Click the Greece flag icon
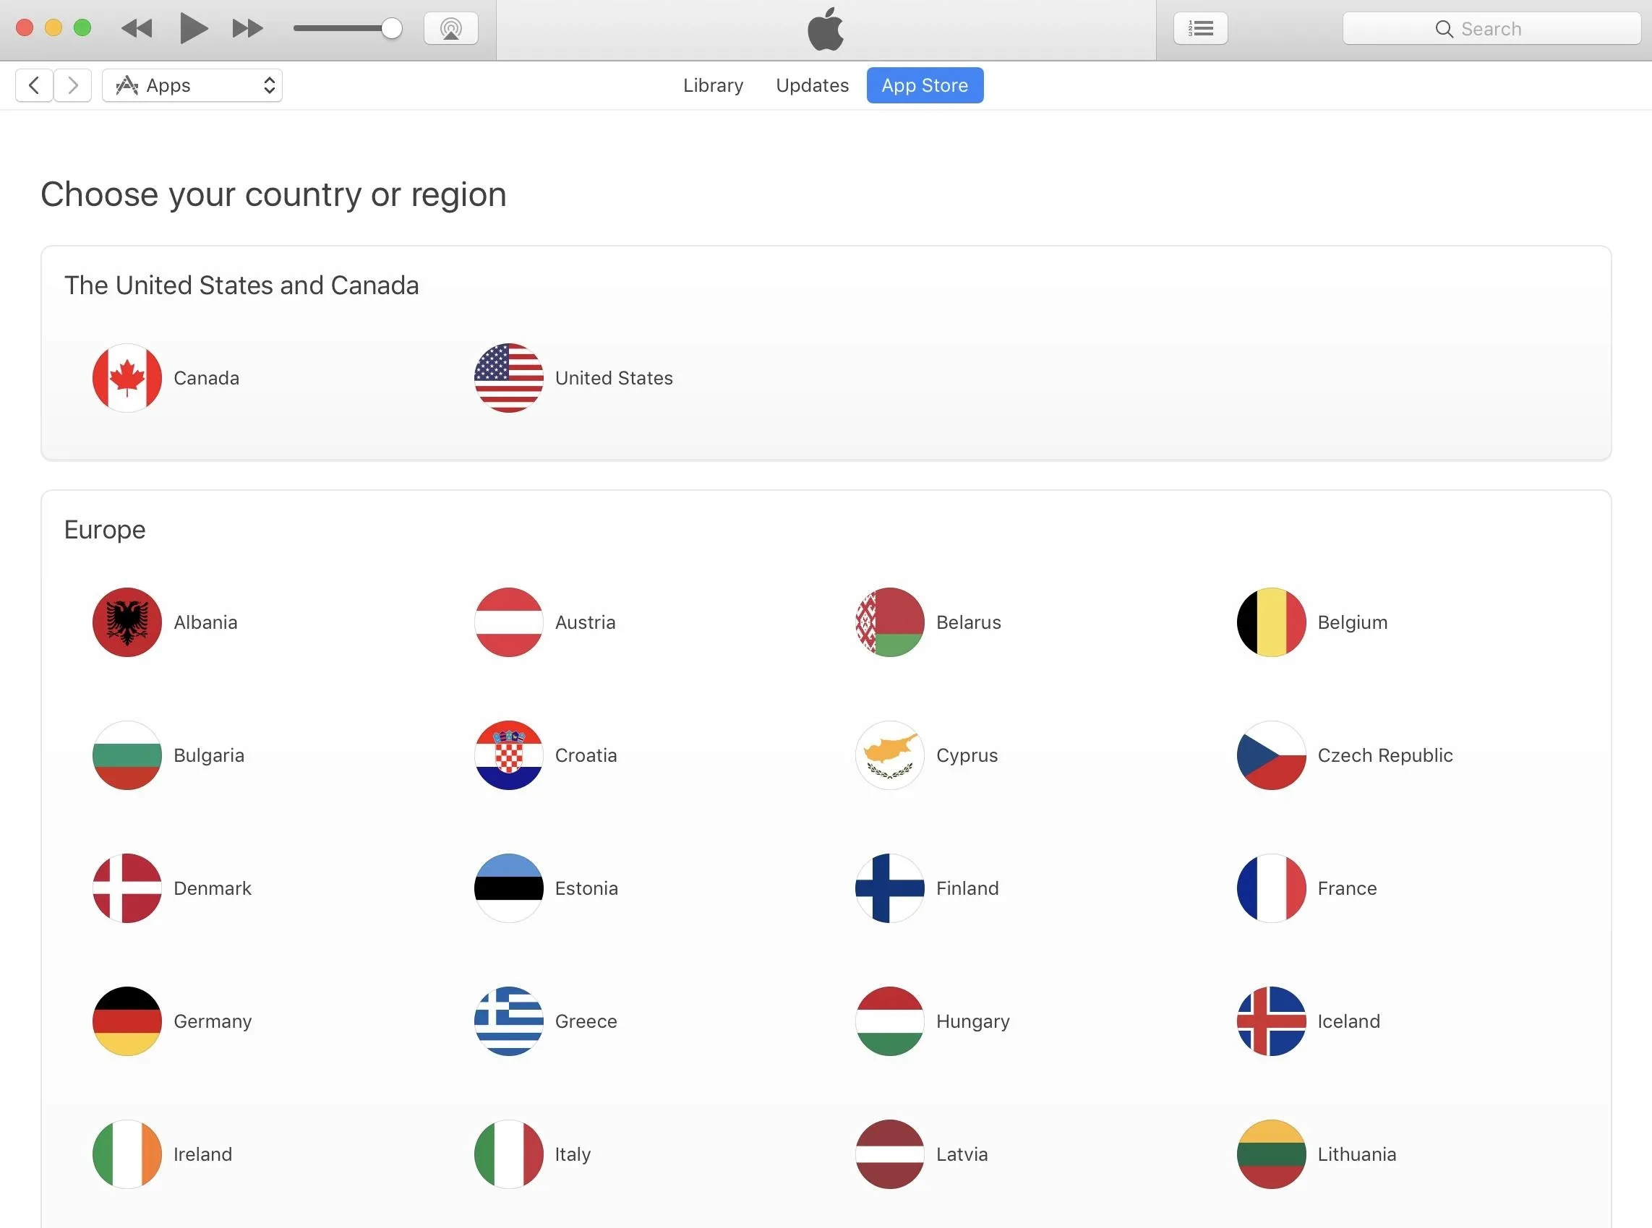Viewport: 1652px width, 1228px height. click(508, 1019)
